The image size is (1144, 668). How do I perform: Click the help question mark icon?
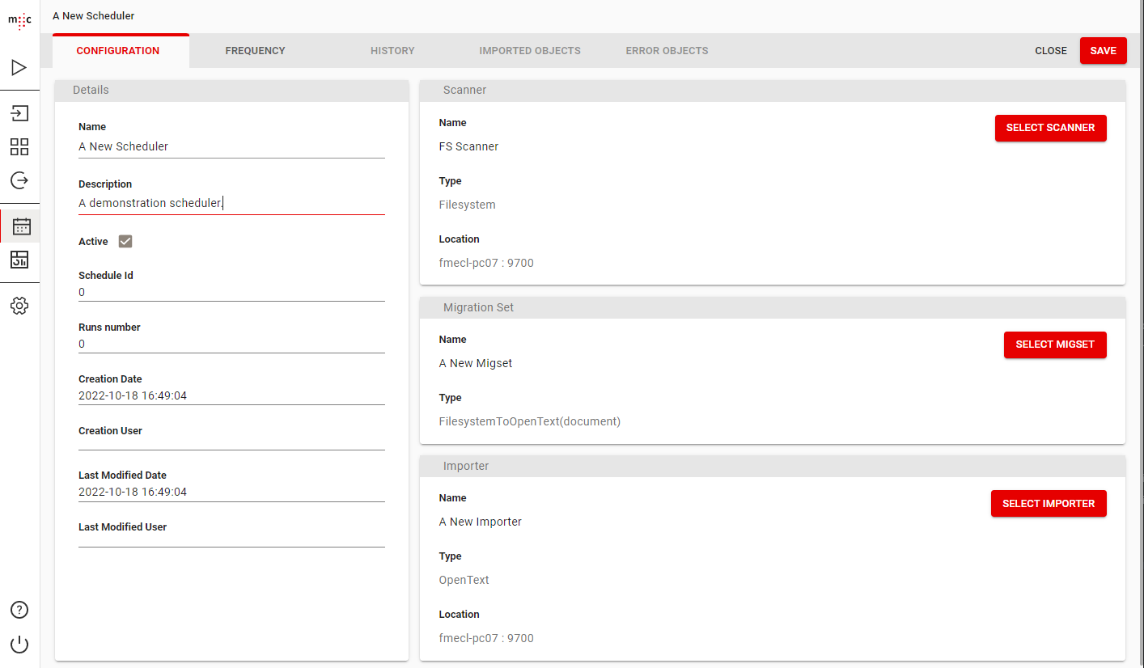(x=19, y=610)
